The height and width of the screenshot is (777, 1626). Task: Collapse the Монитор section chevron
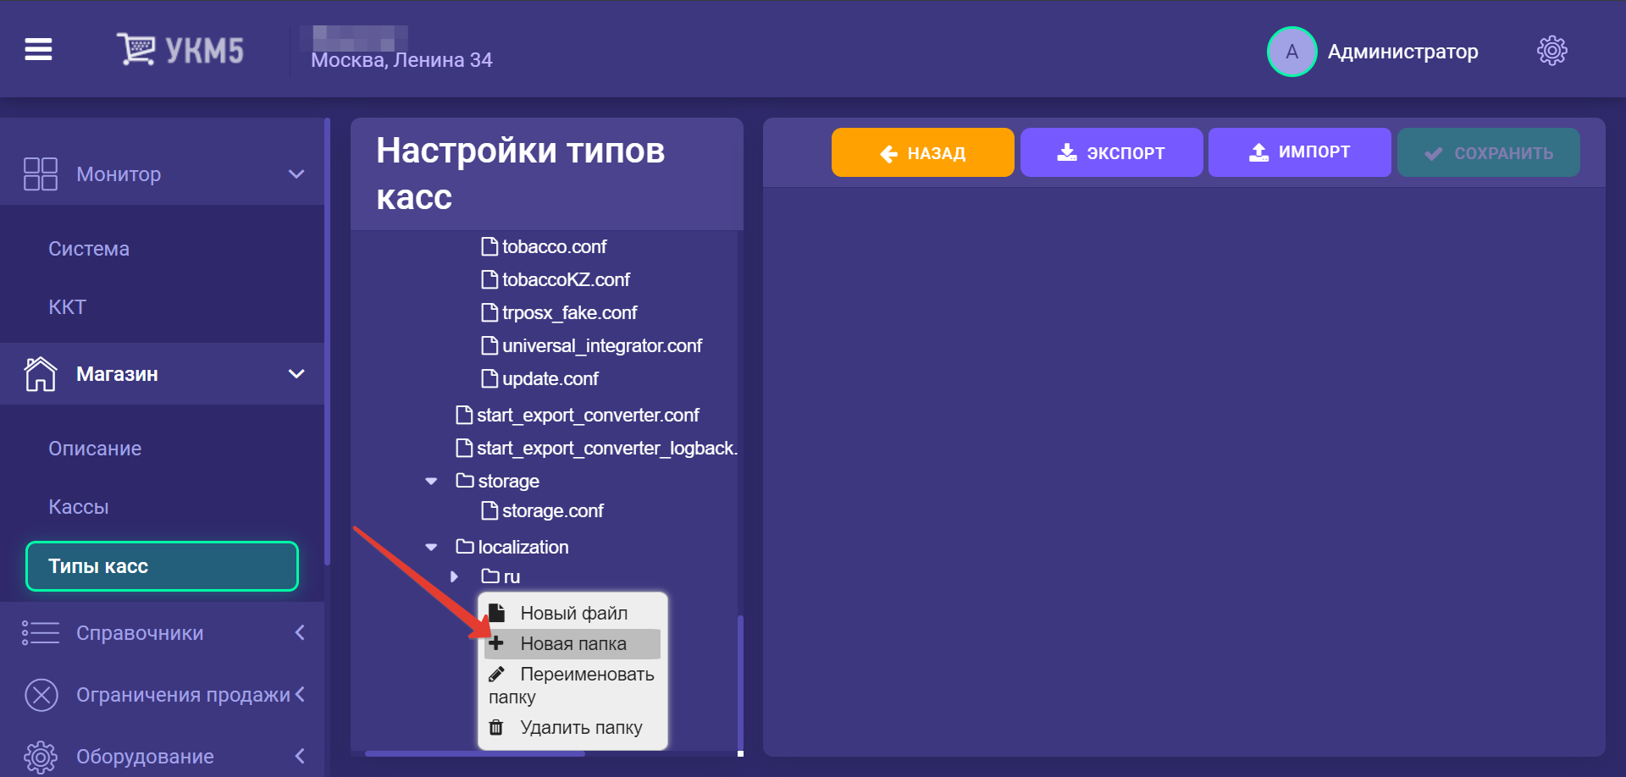tap(296, 174)
